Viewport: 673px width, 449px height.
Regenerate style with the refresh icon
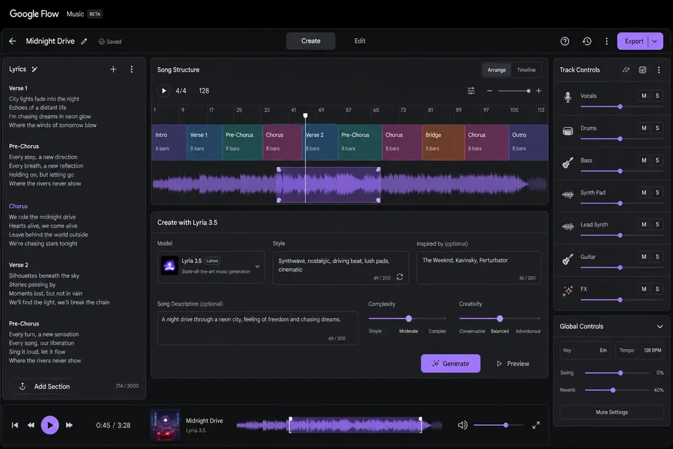400,277
